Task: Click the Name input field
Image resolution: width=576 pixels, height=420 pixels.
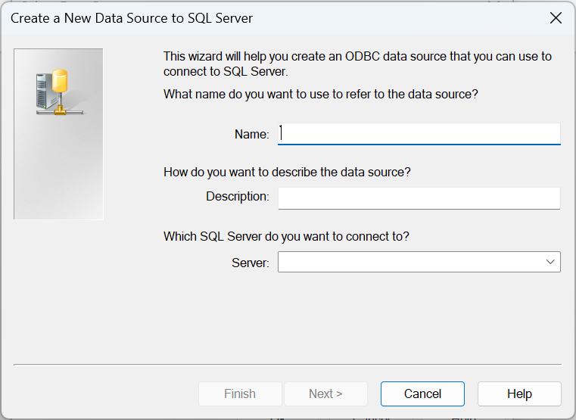Action: (x=419, y=134)
